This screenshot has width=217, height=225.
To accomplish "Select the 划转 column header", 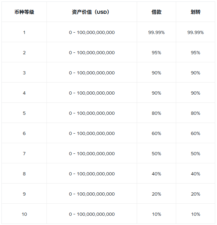I will tap(195, 12).
